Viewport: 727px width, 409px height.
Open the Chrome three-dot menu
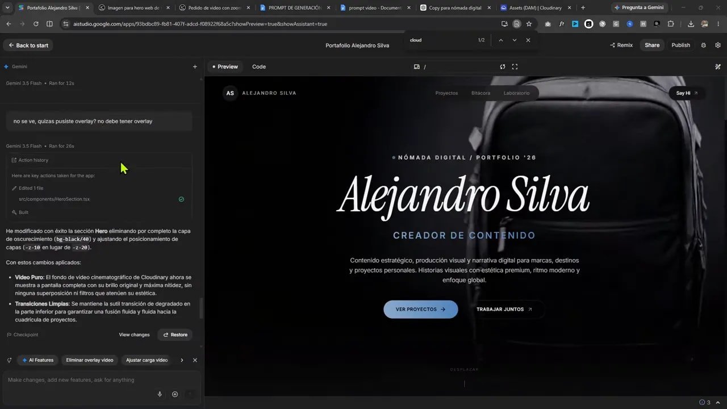tap(718, 24)
